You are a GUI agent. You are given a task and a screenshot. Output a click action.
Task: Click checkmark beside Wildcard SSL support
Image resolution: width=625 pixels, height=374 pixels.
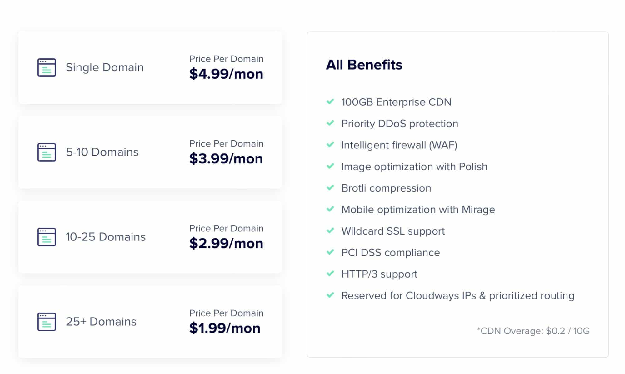tap(330, 231)
